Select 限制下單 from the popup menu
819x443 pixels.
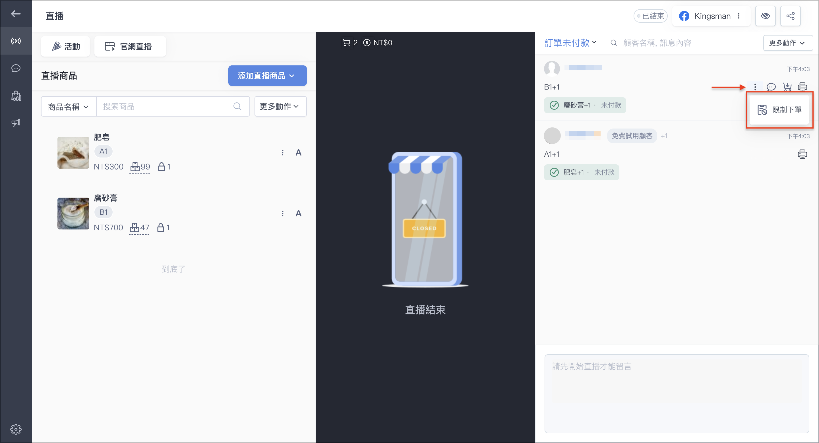(x=779, y=110)
